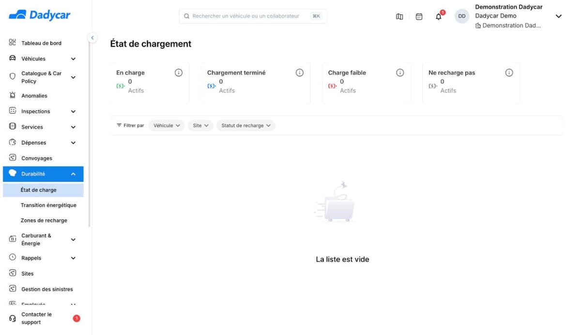Expand the Inspections submenu chevron
This screenshot has width=581, height=335.
[73, 112]
